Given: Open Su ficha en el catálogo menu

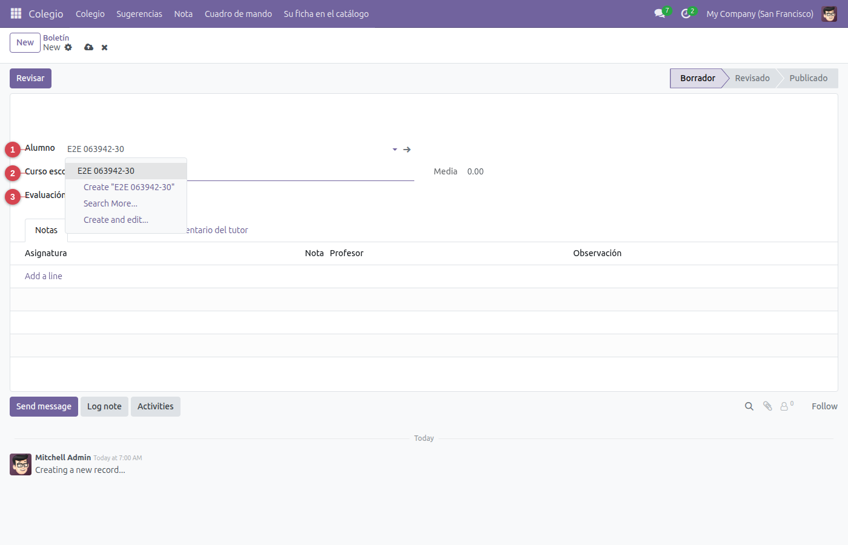Looking at the screenshot, I should click(326, 13).
